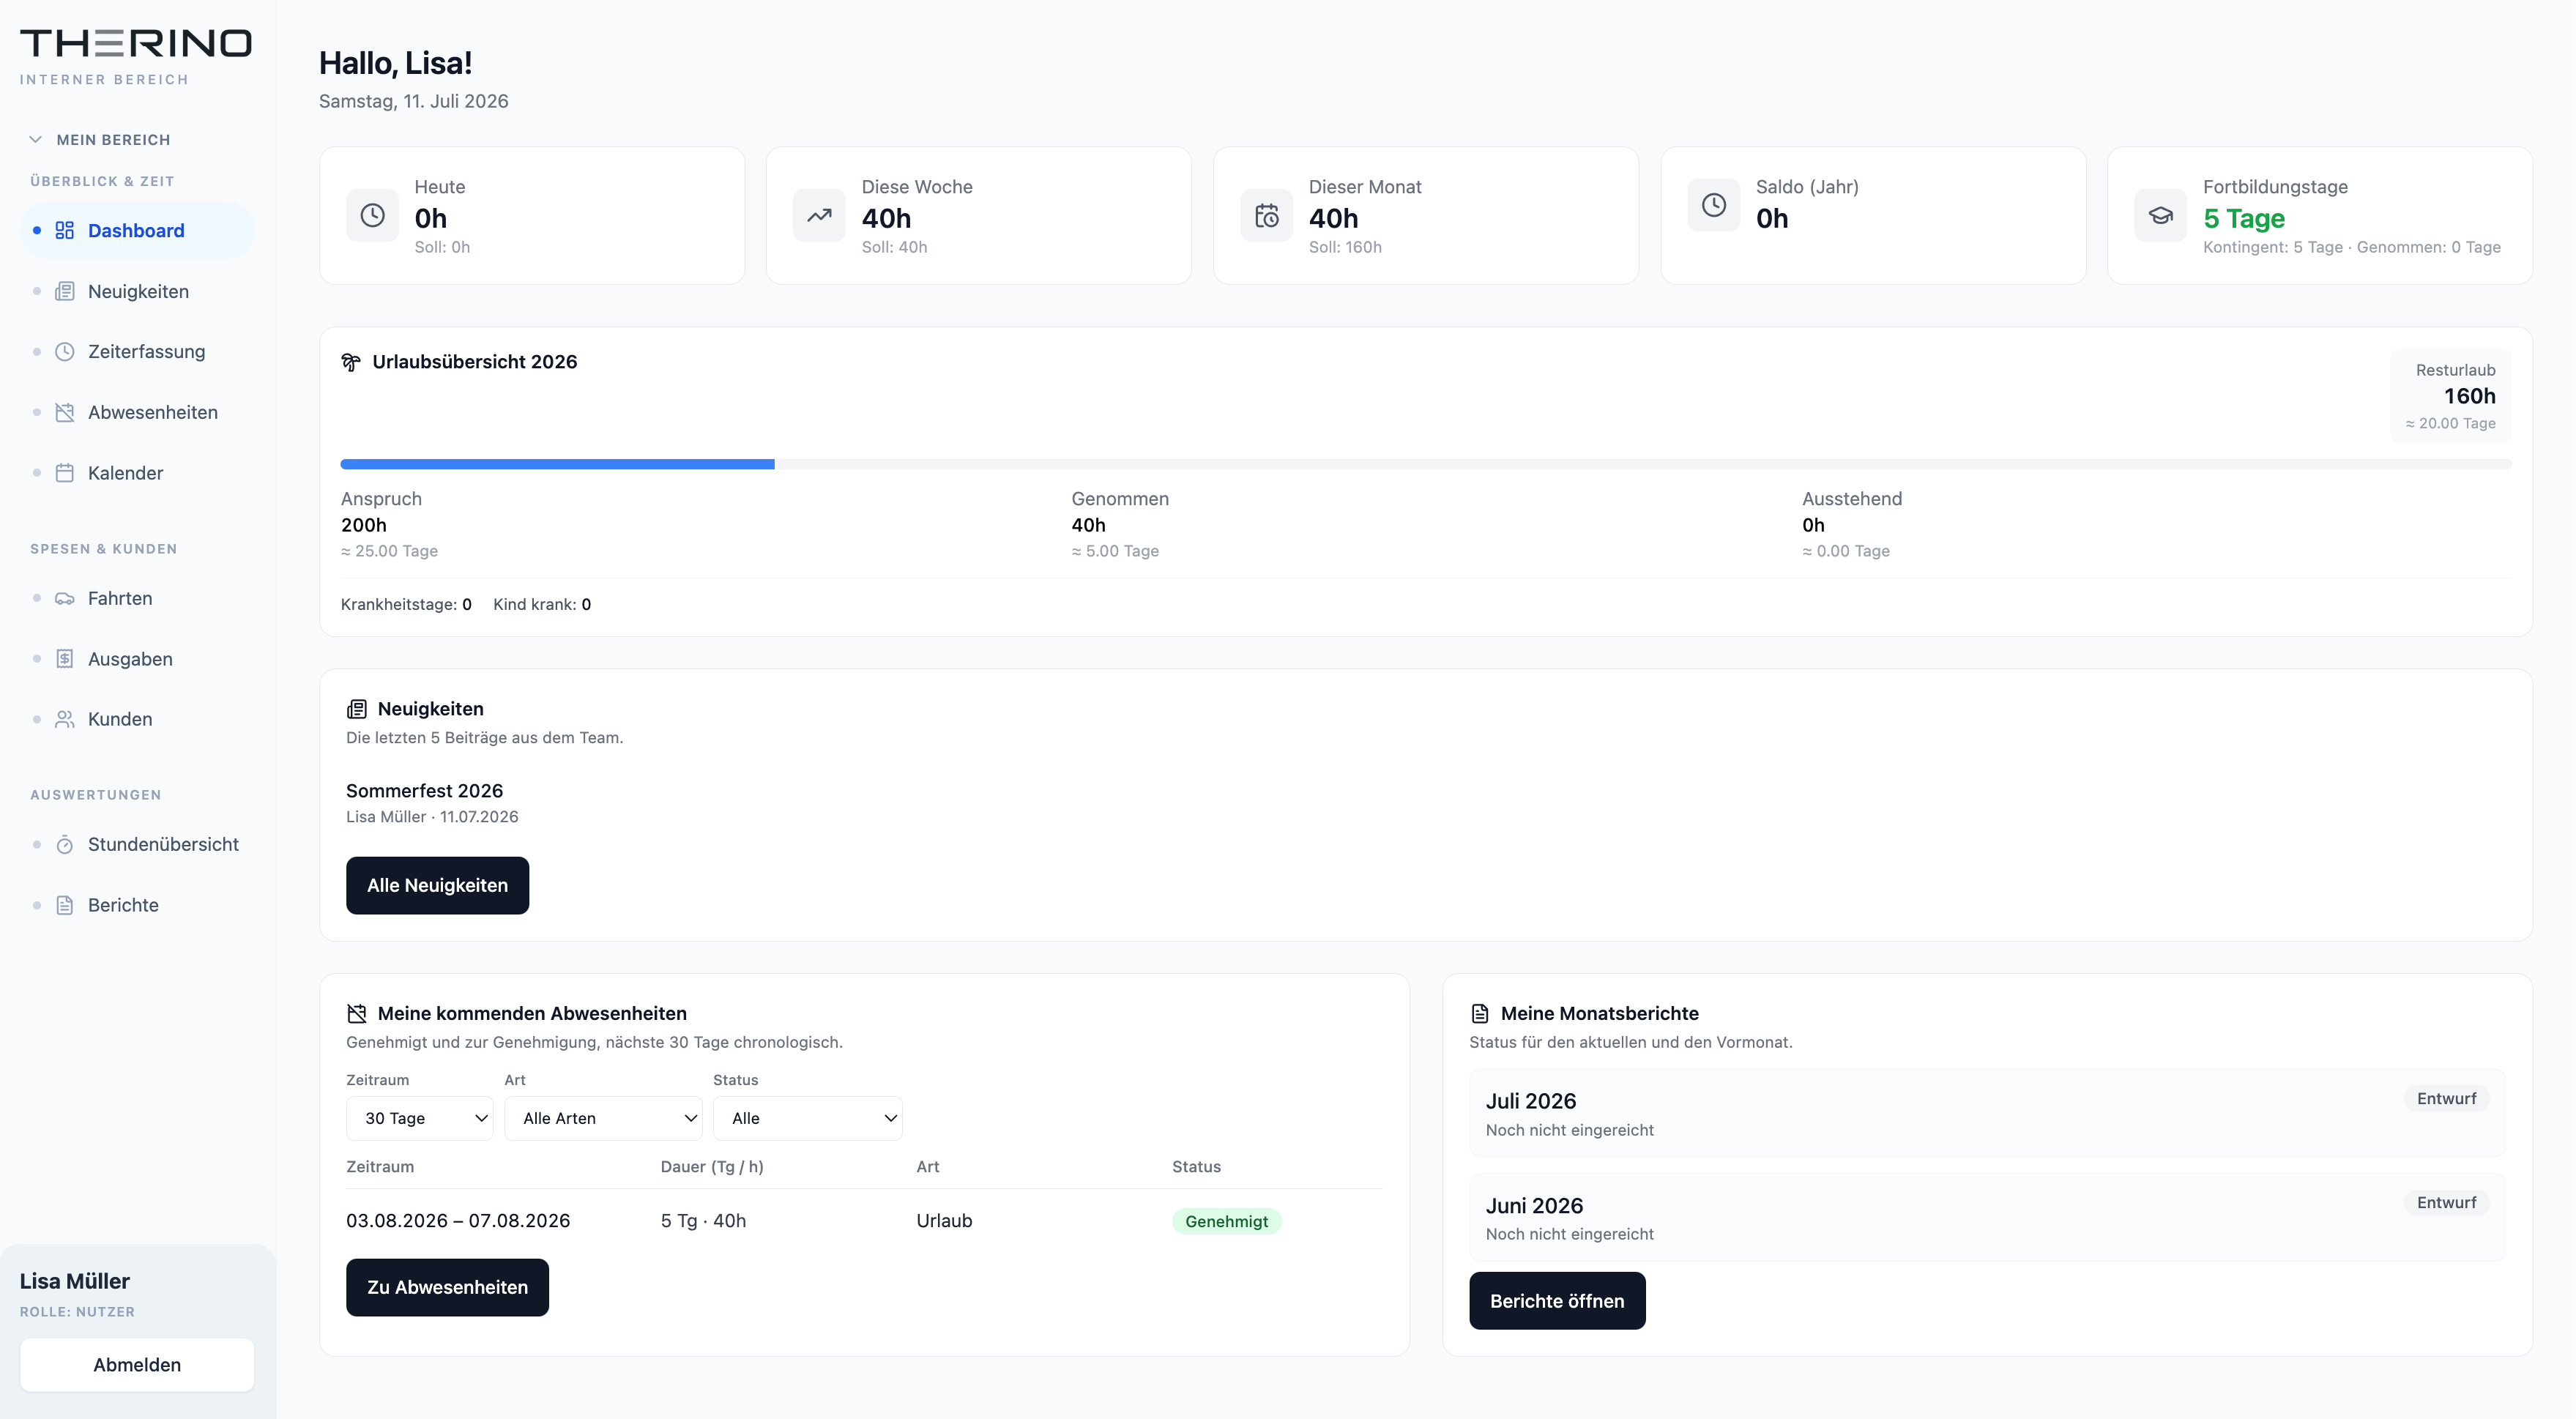Click absence row 03.08.2026 – 07.08.2026
Screen dimensions: 2576x1419
pos(864,1221)
